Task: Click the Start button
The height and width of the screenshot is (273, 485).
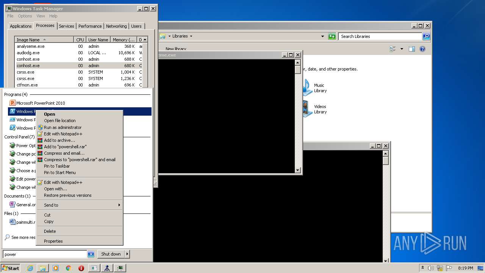Action: point(11,268)
